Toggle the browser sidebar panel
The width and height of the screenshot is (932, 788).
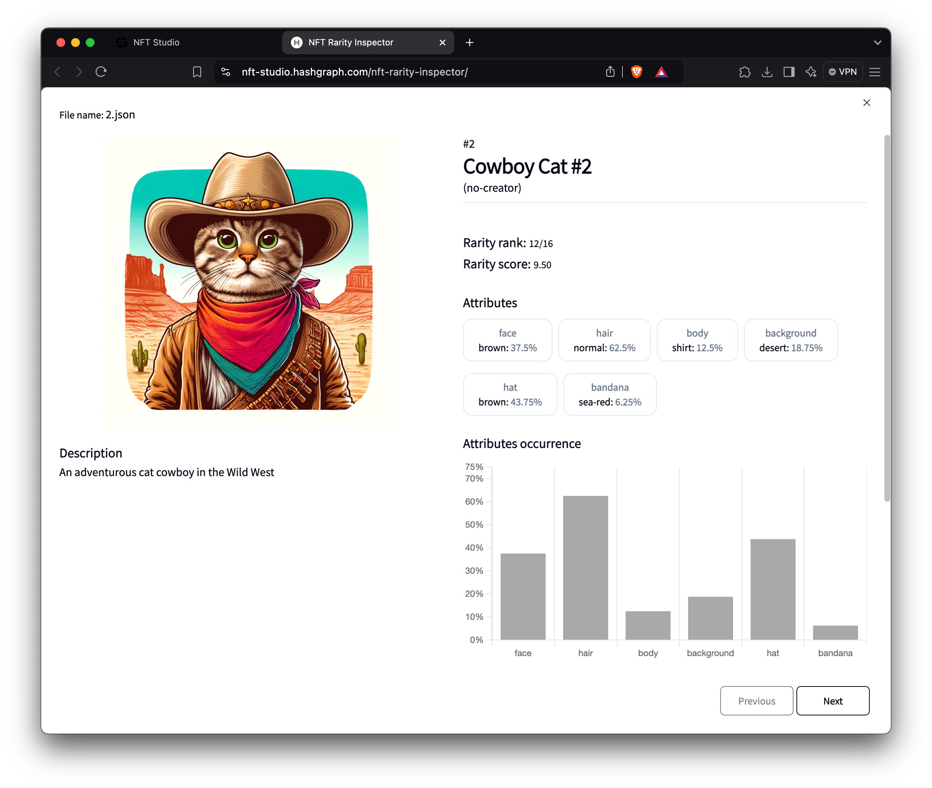(x=789, y=72)
